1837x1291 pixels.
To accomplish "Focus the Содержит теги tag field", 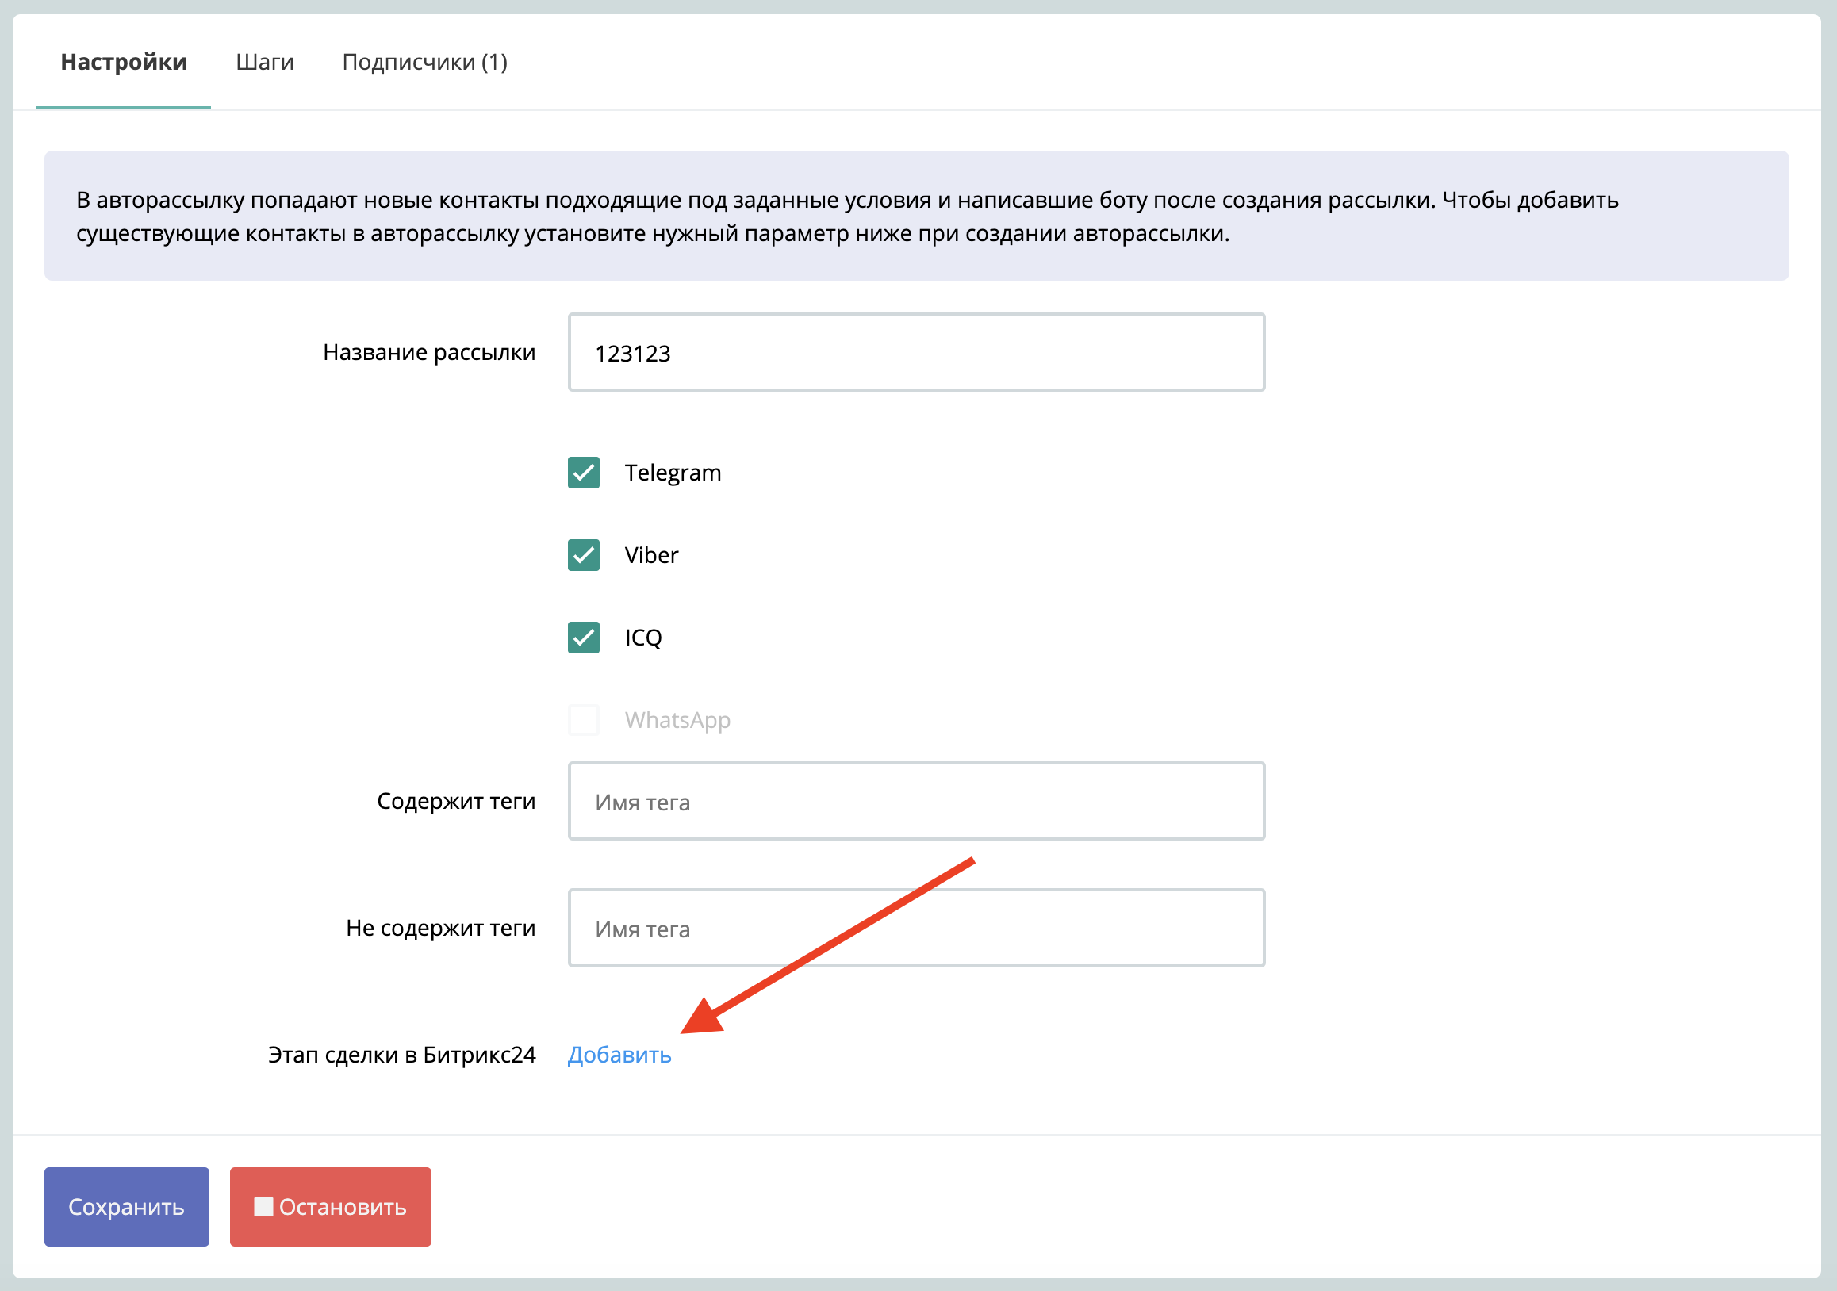I will point(916,802).
